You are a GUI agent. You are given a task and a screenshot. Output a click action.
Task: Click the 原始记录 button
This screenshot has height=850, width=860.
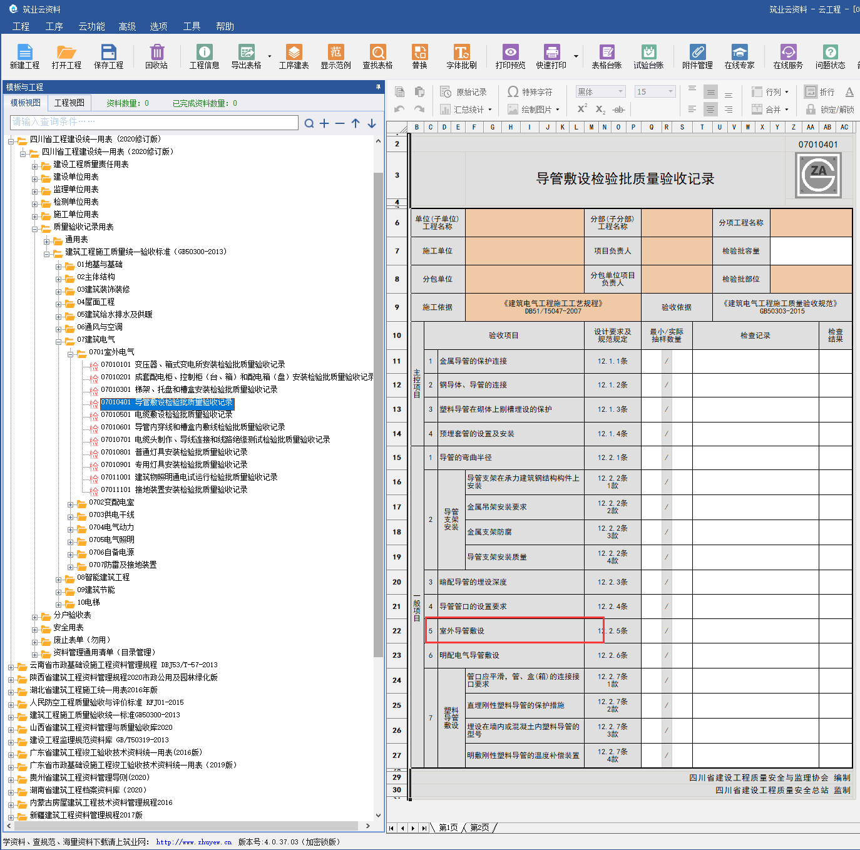pos(464,92)
